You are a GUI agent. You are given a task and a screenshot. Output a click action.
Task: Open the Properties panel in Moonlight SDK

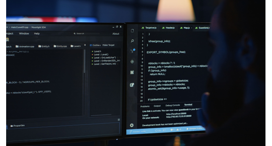18,126
